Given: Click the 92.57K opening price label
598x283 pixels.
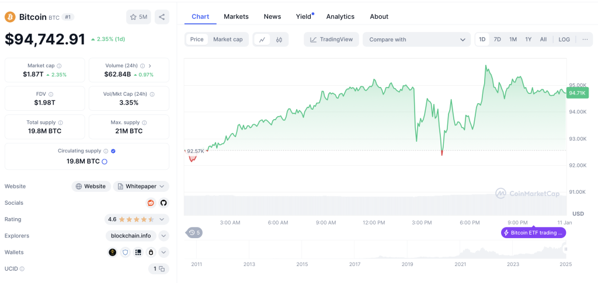Looking at the screenshot, I should (195, 151).
